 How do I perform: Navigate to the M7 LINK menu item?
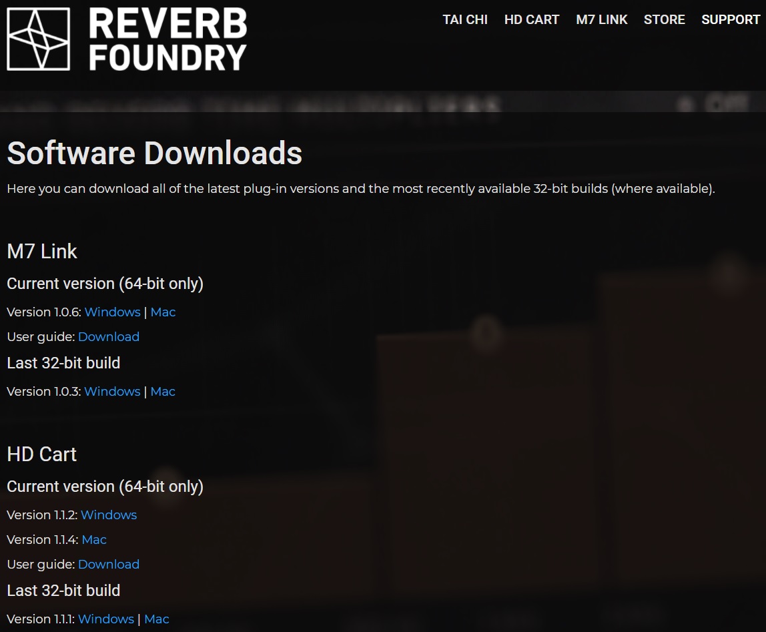[x=601, y=19]
